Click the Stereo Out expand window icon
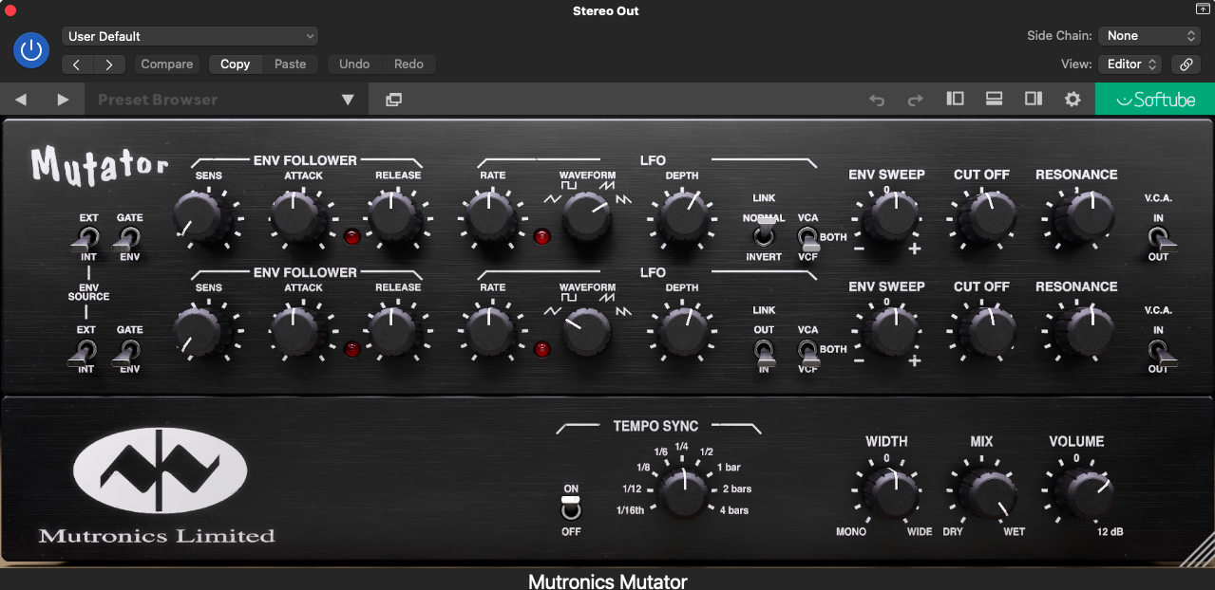 [1203, 9]
